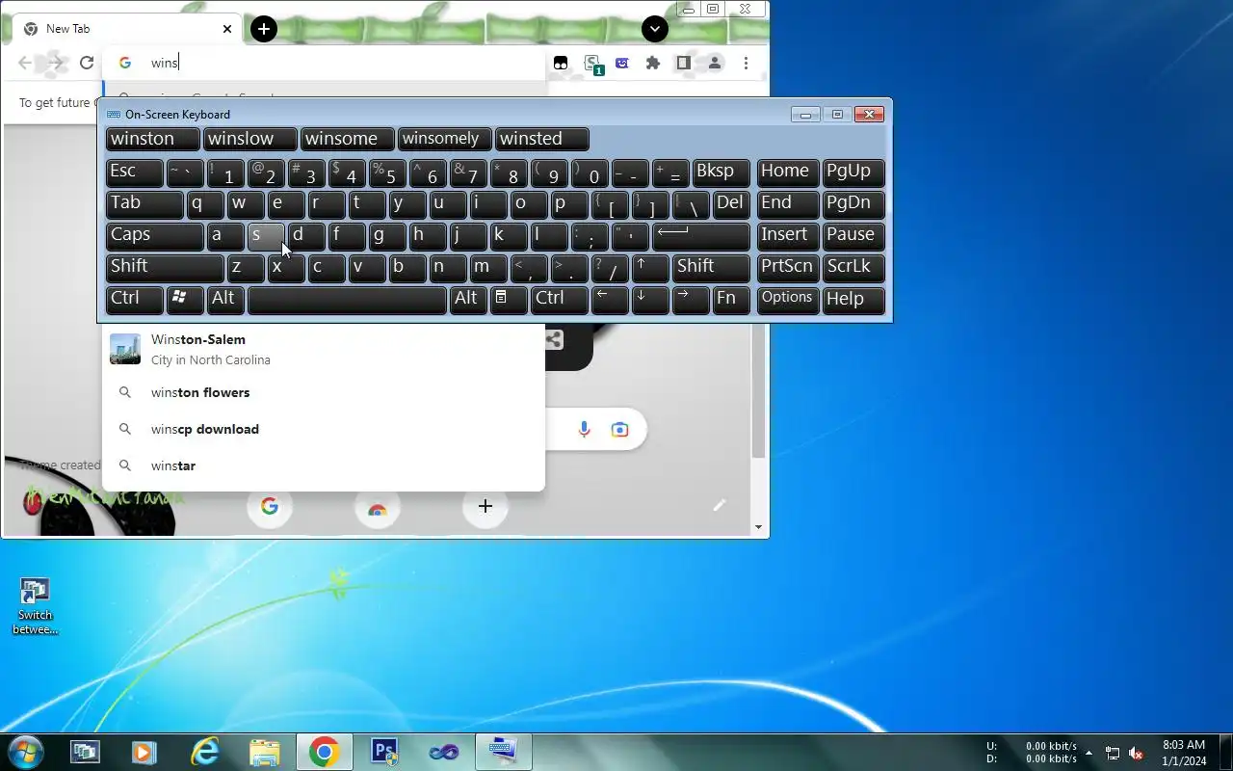The width and height of the screenshot is (1233, 771).
Task: Click the PgDn key
Action: pos(853,205)
